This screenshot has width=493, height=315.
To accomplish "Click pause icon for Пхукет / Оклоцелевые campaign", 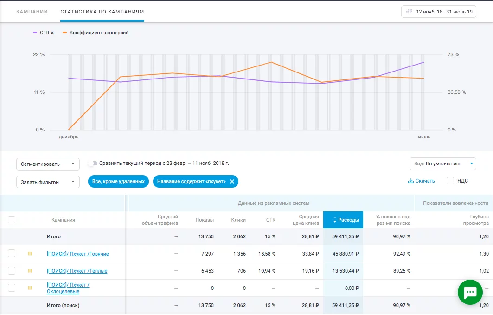I will 30,288.
